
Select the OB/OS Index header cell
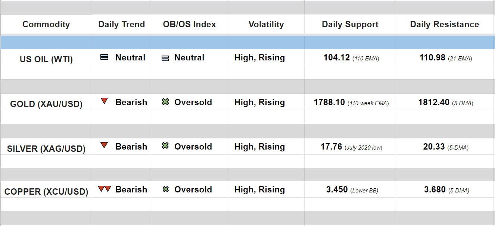189,25
